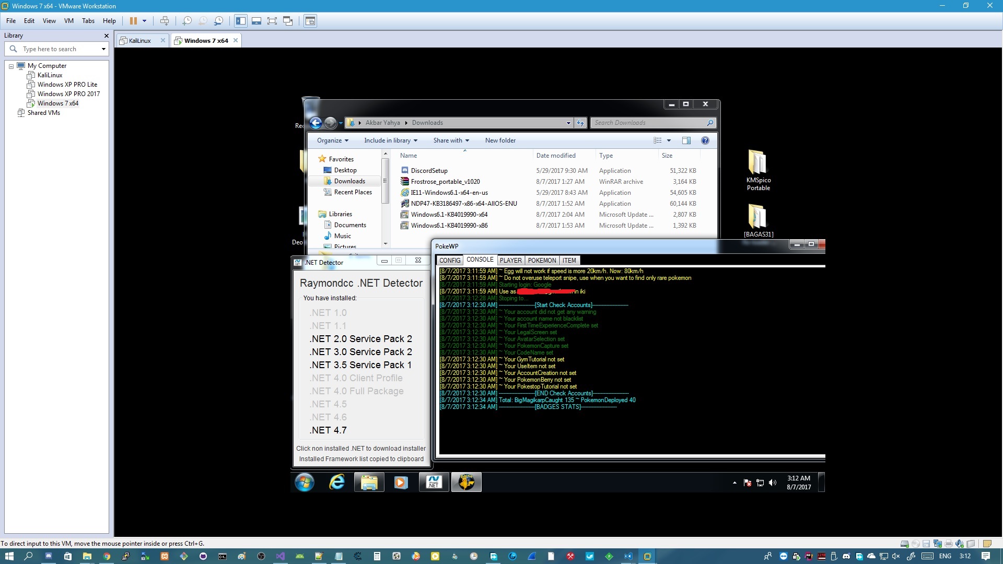This screenshot has width=1003, height=564.
Task: Take a snapshot of this virtual machine
Action: click(x=186, y=21)
